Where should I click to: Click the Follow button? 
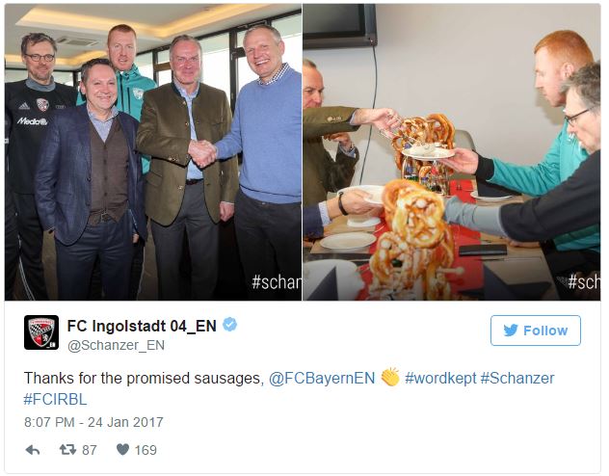[536, 331]
